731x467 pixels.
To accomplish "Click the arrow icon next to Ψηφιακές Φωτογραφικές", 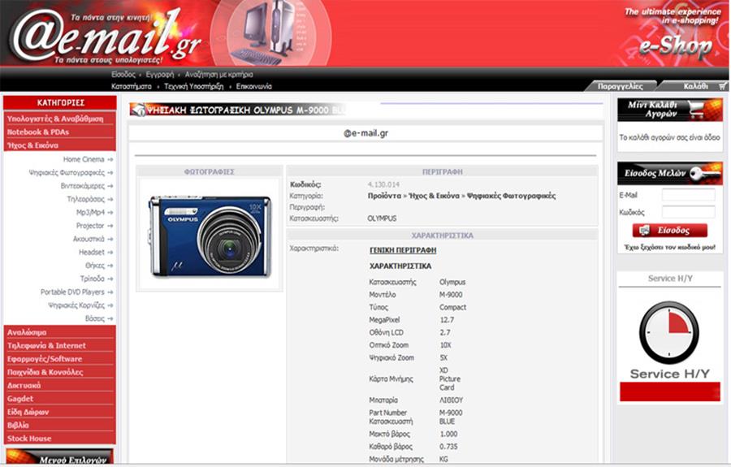I will [110, 172].
